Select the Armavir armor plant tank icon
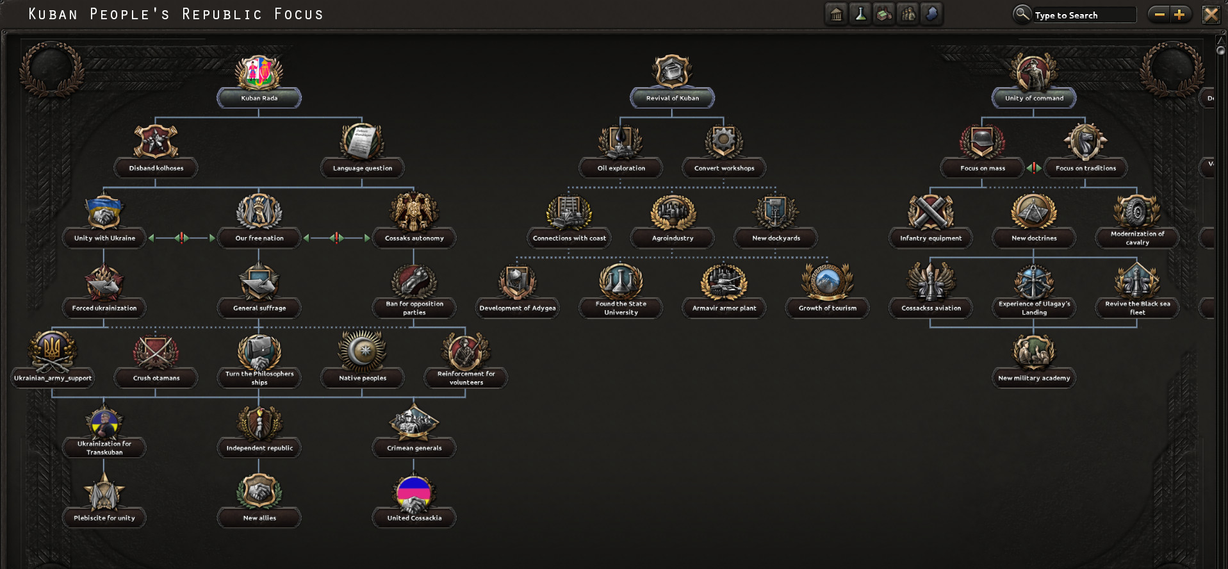The image size is (1228, 569). (x=724, y=282)
